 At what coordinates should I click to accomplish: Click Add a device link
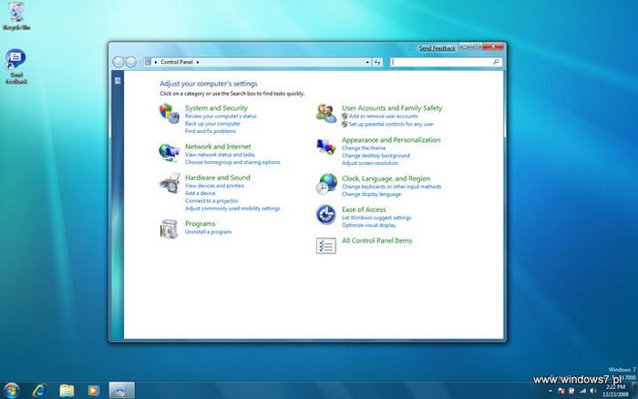(200, 193)
